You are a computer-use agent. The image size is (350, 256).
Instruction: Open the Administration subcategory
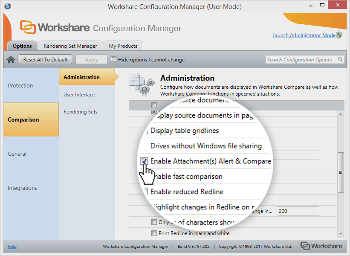pos(87,77)
